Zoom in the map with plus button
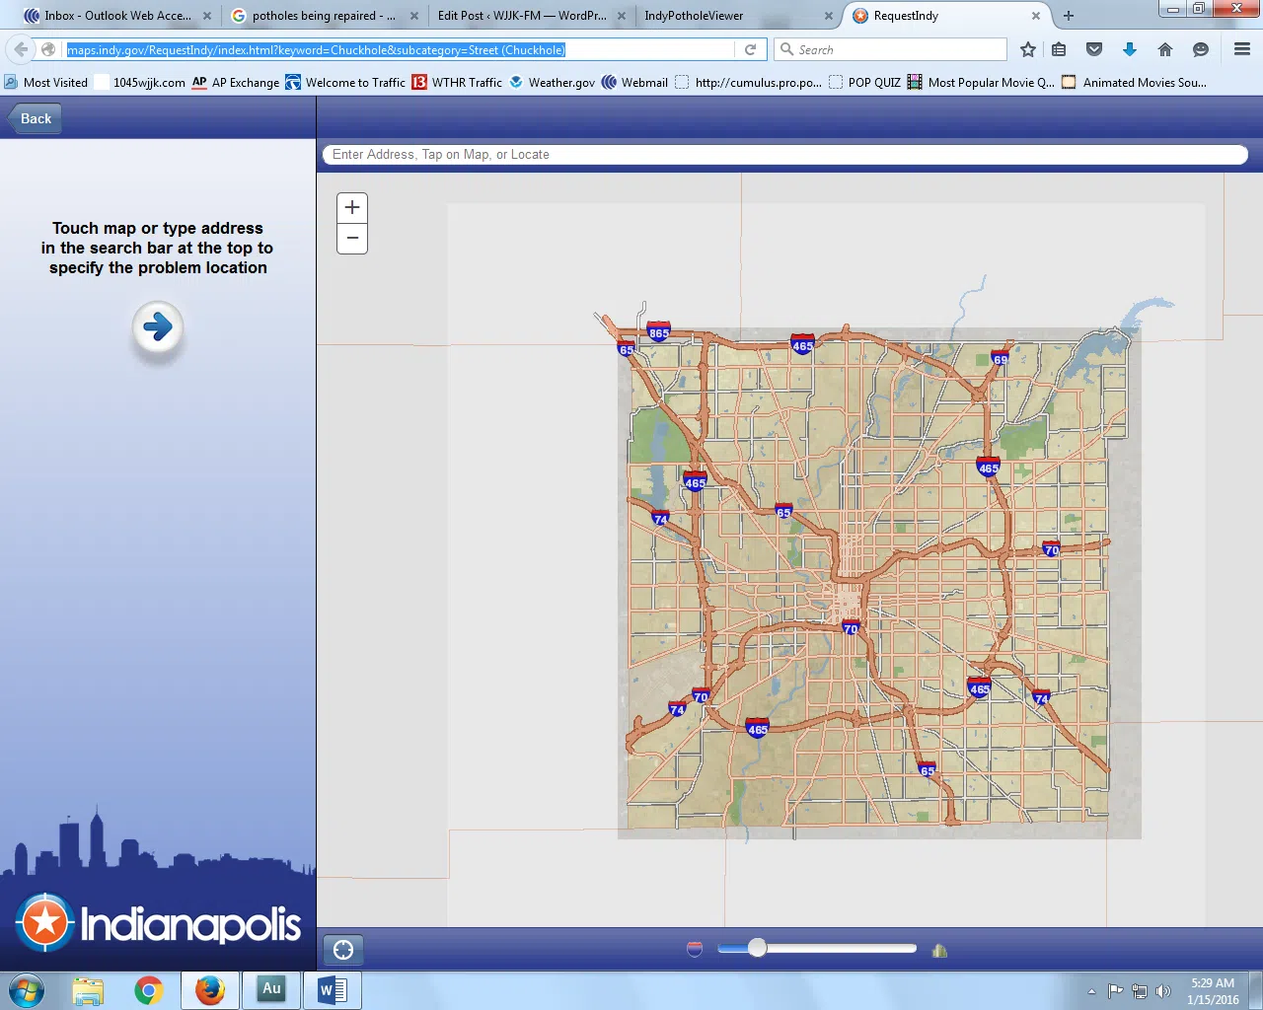This screenshot has width=1263, height=1010. (x=352, y=208)
